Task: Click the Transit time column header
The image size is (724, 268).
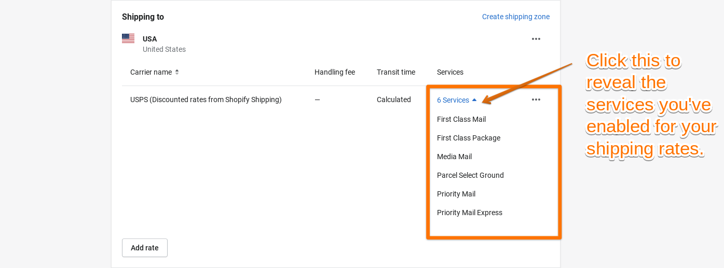Action: click(395, 72)
